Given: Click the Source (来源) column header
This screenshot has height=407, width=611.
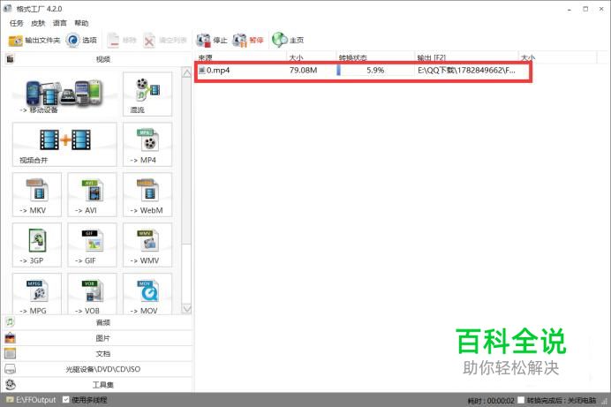Looking at the screenshot, I should click(242, 57).
